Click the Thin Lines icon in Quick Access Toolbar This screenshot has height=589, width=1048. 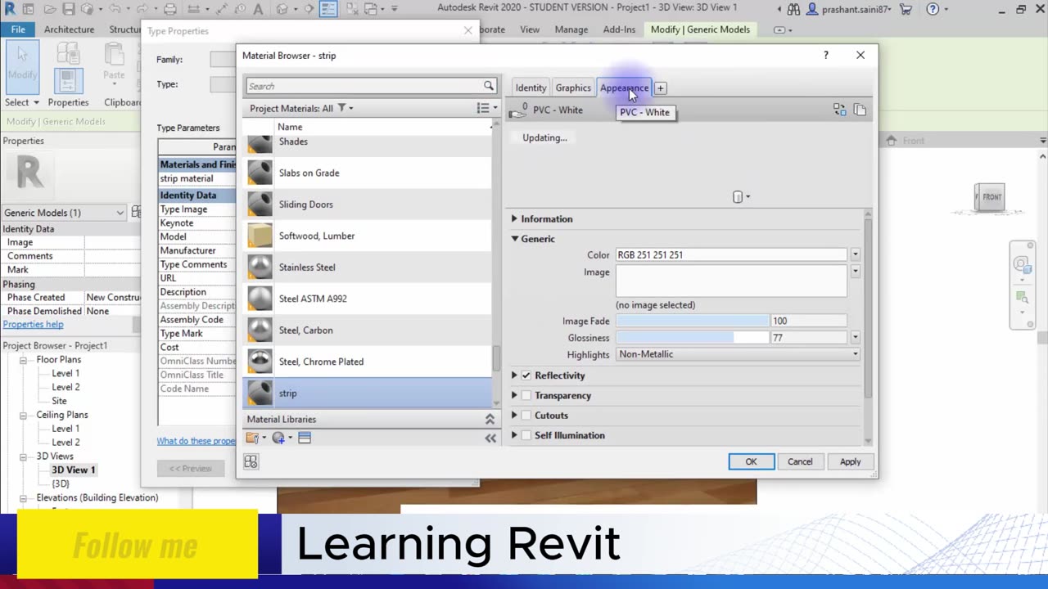[328, 9]
